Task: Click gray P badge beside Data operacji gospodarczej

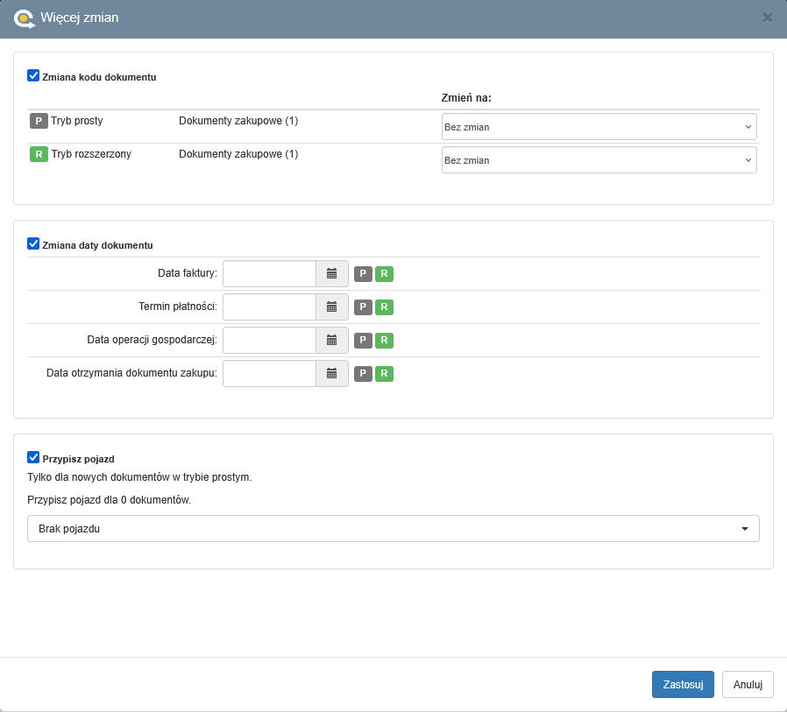Action: [363, 341]
